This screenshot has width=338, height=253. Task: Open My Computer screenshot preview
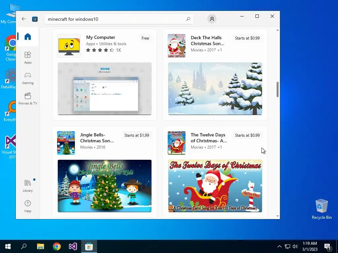coord(105,89)
